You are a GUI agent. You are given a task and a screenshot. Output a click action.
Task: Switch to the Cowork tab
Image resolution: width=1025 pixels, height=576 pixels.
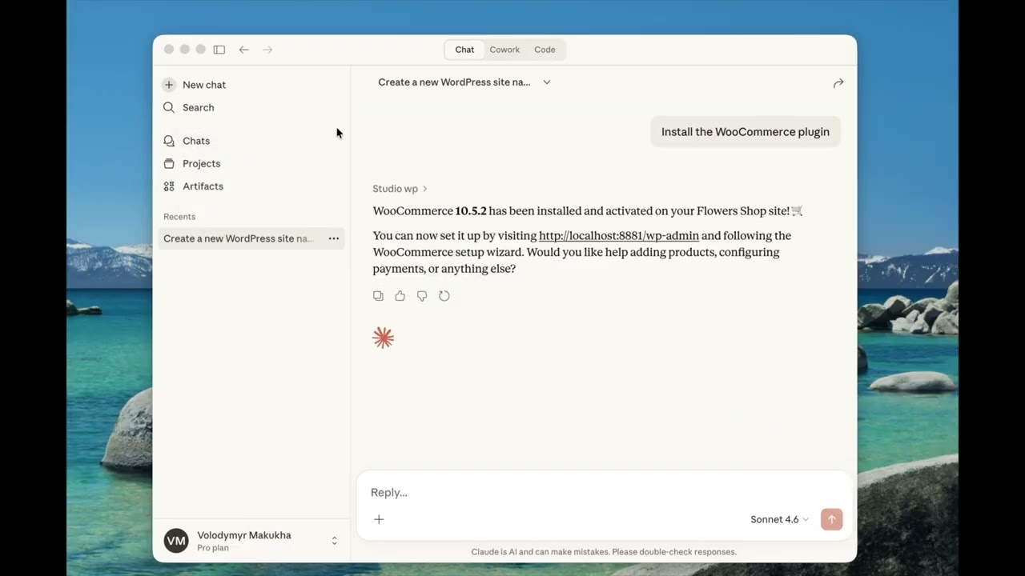click(x=504, y=50)
